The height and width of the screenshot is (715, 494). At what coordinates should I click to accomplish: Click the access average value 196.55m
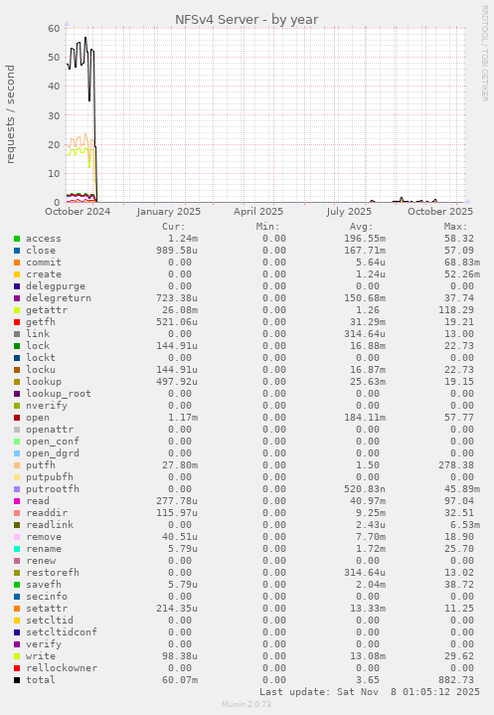pyautogui.click(x=365, y=239)
